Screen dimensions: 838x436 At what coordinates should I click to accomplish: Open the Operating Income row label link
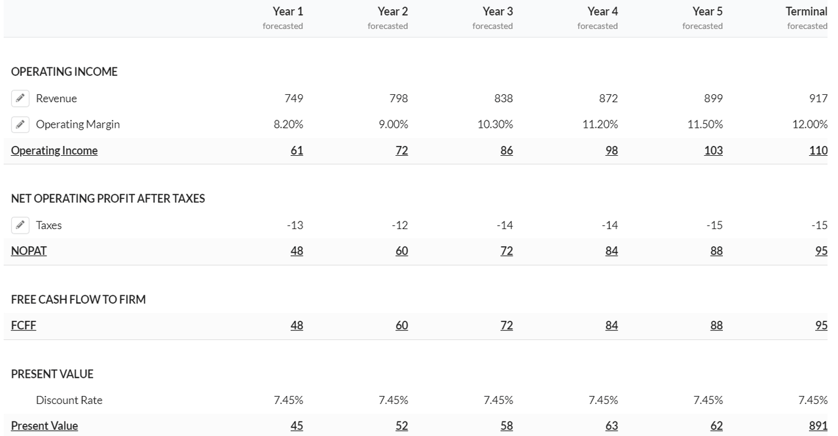54,151
